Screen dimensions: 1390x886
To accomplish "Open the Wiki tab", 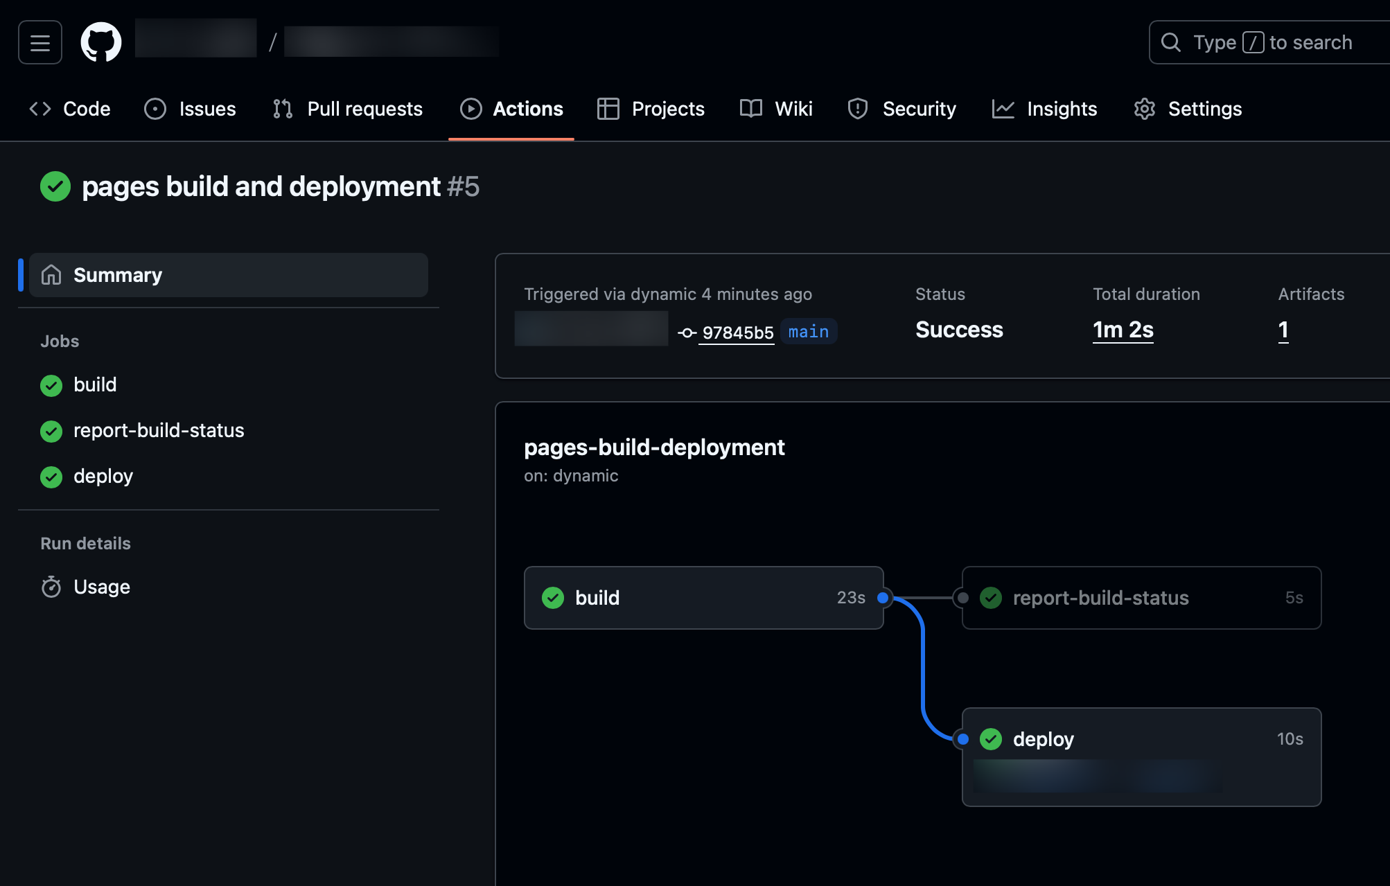I will point(776,109).
